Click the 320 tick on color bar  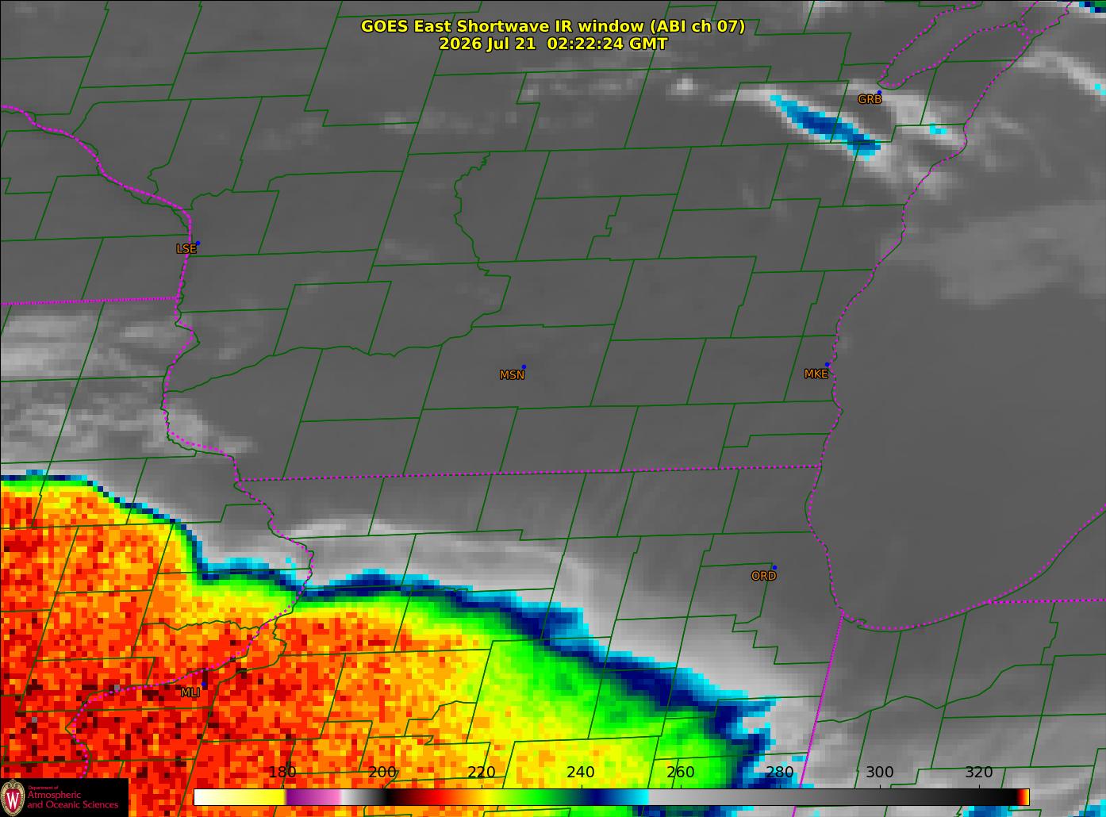[979, 772]
